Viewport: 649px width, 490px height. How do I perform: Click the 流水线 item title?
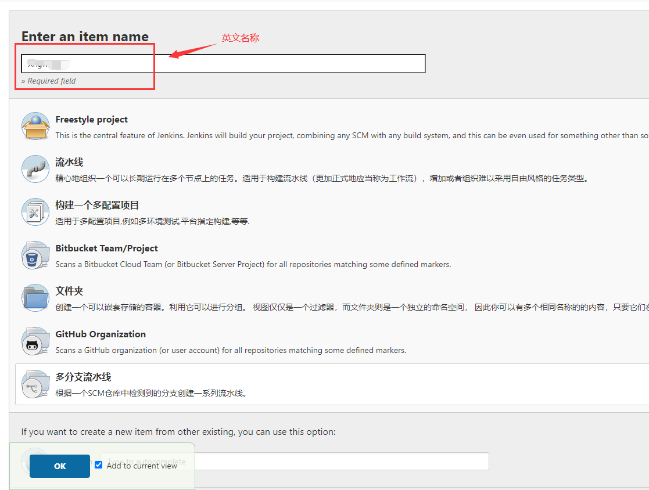[69, 162]
